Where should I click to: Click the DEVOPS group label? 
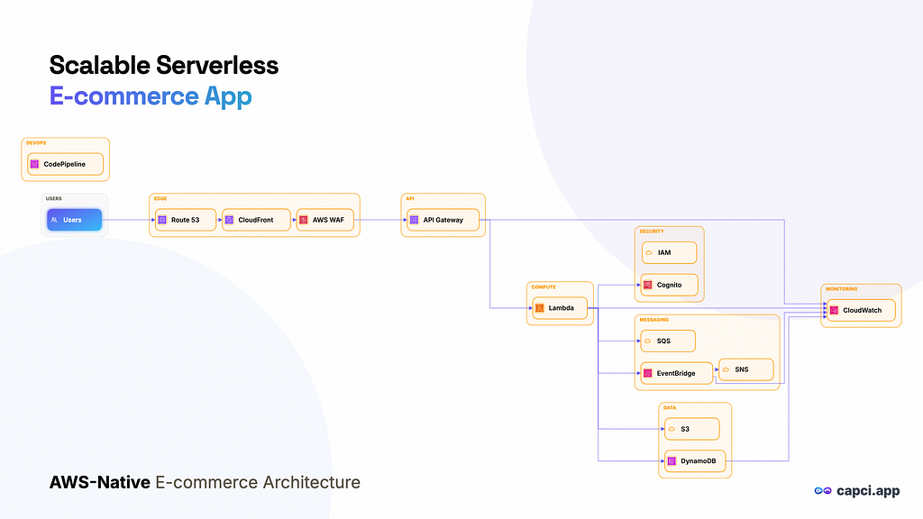click(x=36, y=143)
